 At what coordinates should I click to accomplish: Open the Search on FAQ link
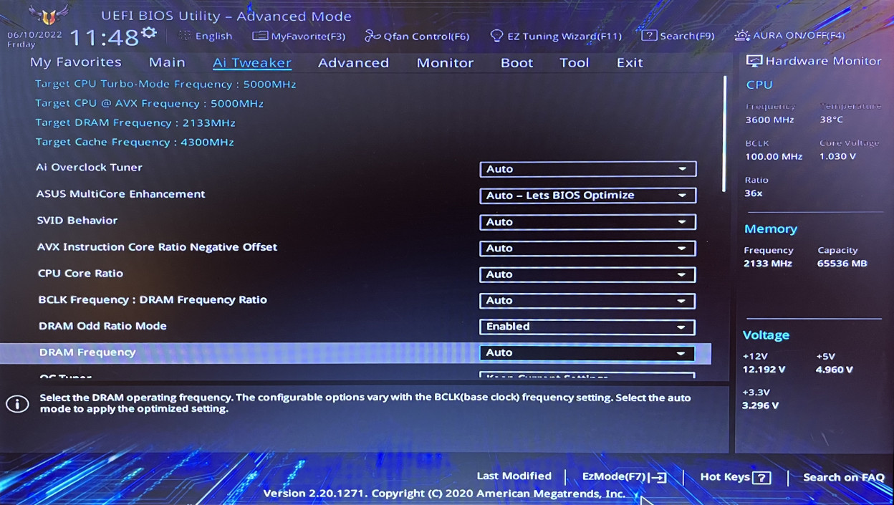pyautogui.click(x=844, y=477)
